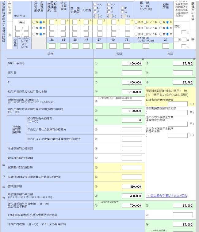Click the 社会保険料等控除額 row label
This screenshot has height=232, width=199.
17,130
